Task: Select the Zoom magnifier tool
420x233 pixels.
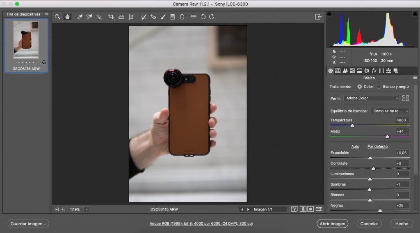Action: point(58,17)
